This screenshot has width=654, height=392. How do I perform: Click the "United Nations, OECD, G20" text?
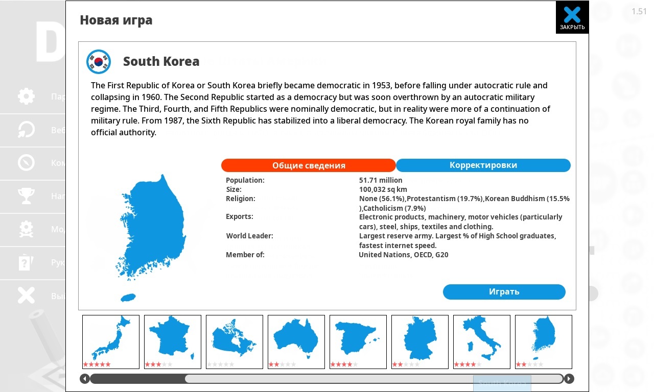pyautogui.click(x=404, y=255)
